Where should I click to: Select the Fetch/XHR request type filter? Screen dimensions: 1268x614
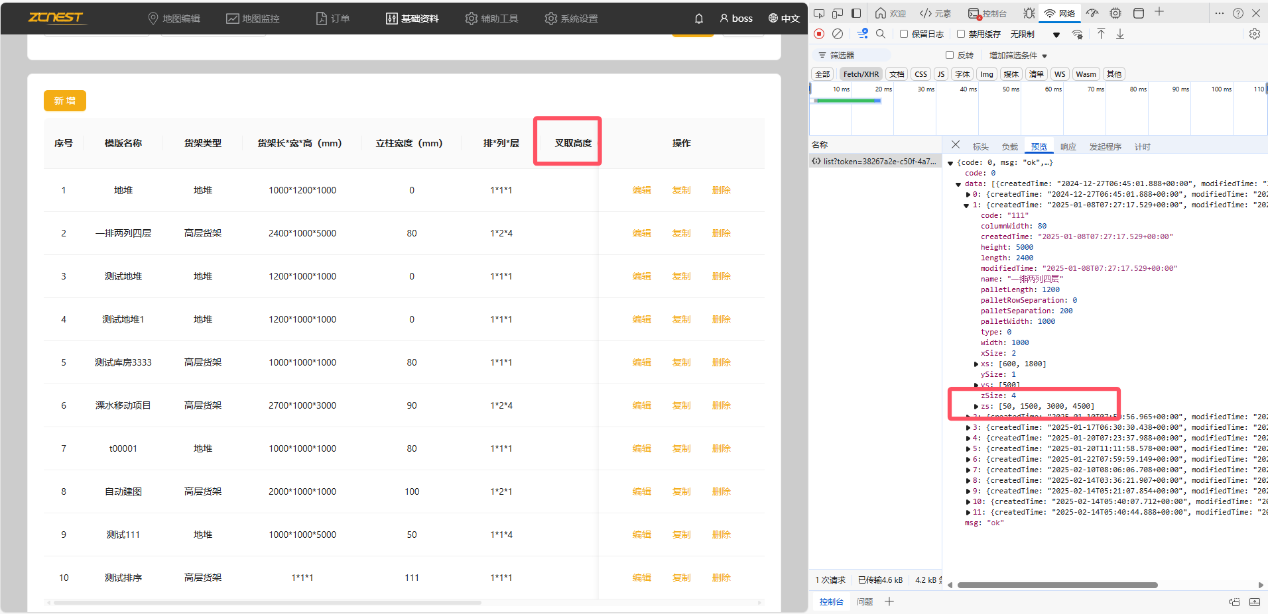[x=861, y=74]
